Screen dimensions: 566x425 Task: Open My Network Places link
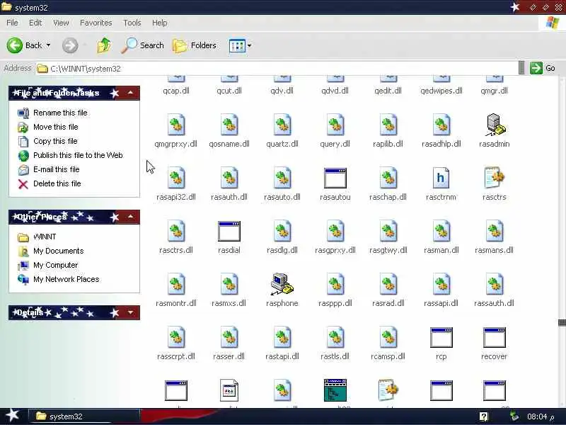pyautogui.click(x=66, y=279)
